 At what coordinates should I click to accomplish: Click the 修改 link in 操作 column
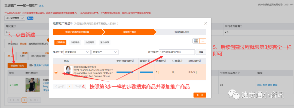point(265,85)
